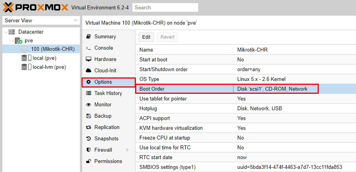Go to the Cloud-Init tab

click(x=109, y=71)
